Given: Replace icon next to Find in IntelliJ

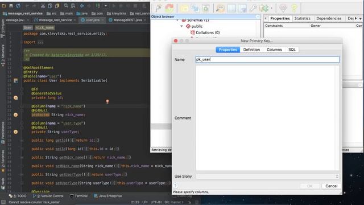Looking at the screenshot, I should [73, 6].
